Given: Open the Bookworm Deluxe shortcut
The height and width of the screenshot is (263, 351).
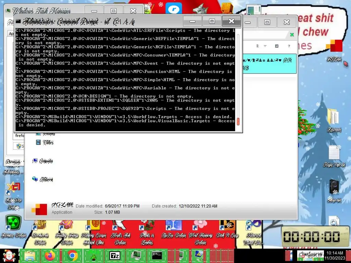Looking at the screenshot, I should coord(40,233).
